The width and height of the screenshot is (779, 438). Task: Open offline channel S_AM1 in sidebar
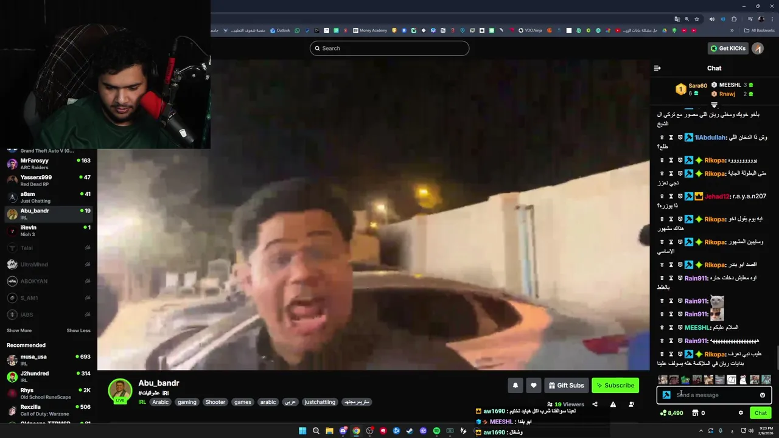click(49, 298)
